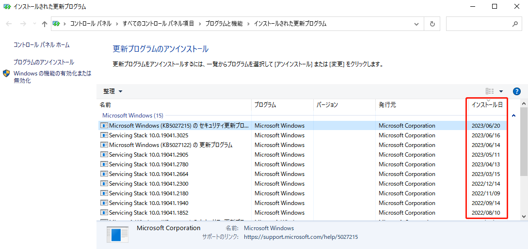
Task: Click icon of Servicing Stack 10.0.19041.3025 row
Action: point(104,135)
